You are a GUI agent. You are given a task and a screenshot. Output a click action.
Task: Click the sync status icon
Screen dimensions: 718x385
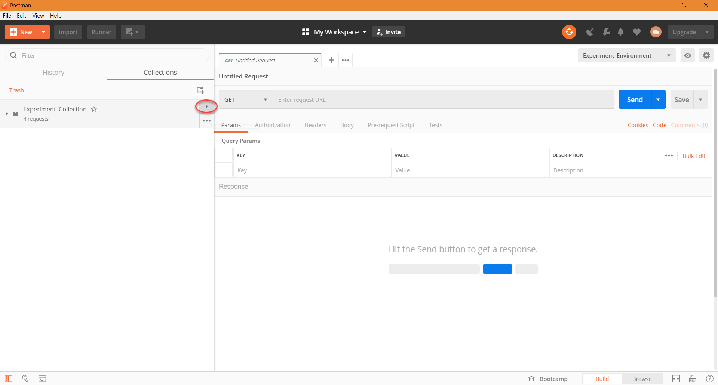coord(569,32)
